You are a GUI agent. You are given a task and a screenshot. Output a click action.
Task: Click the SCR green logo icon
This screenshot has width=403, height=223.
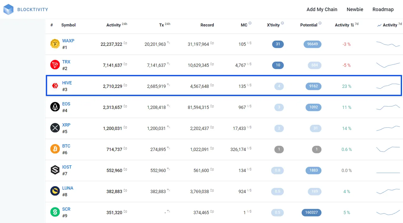click(55, 212)
